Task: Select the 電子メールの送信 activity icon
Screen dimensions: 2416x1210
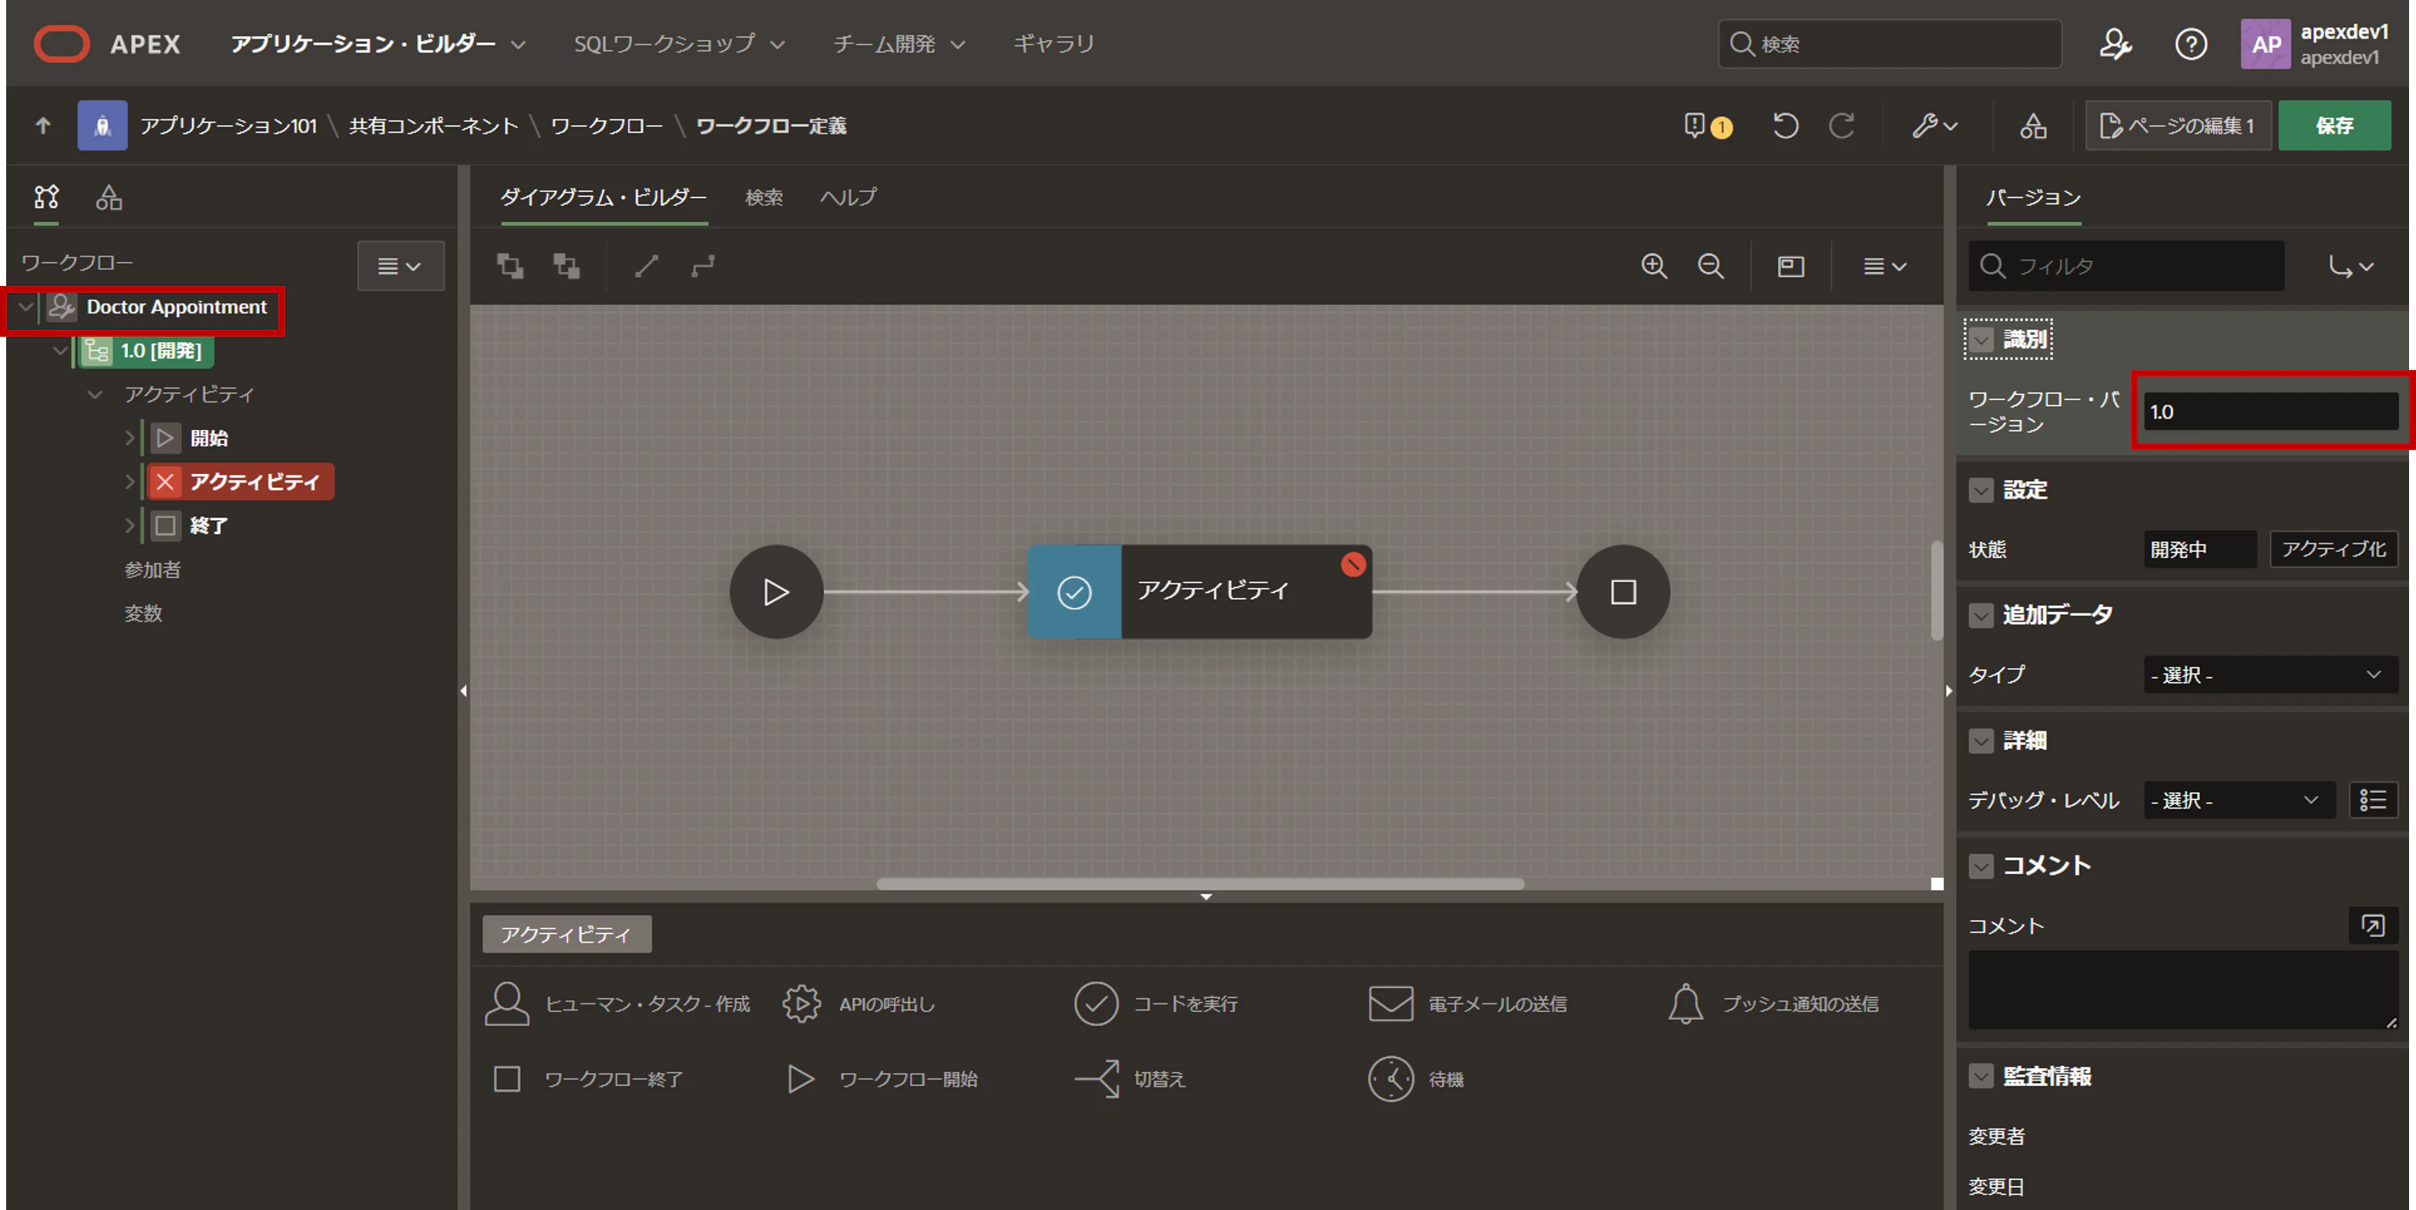Action: 1390,1003
